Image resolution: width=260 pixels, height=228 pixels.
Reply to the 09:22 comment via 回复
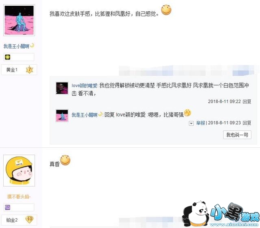pyautogui.click(x=247, y=101)
